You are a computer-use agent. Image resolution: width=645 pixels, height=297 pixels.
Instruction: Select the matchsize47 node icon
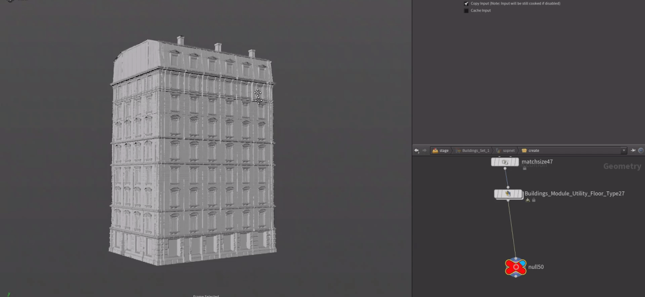click(505, 162)
